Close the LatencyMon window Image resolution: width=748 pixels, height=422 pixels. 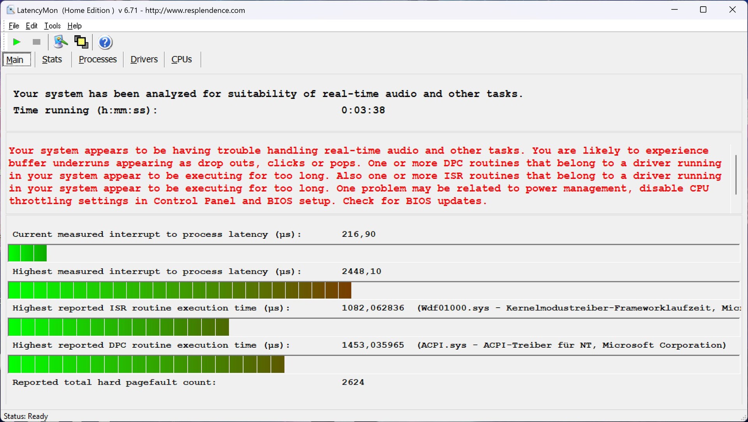(x=732, y=10)
